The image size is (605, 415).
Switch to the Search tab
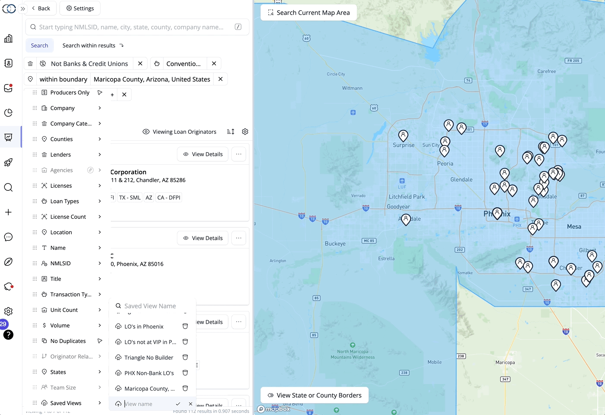(39, 45)
